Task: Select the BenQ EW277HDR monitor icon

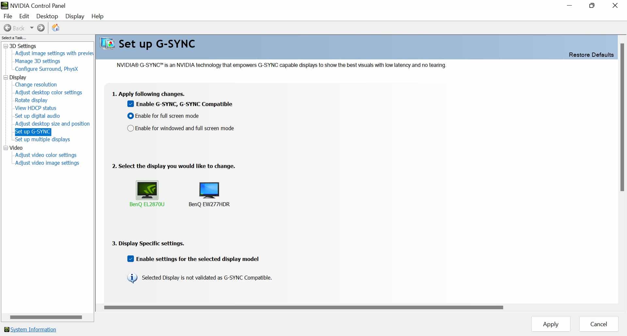Action: (x=209, y=190)
